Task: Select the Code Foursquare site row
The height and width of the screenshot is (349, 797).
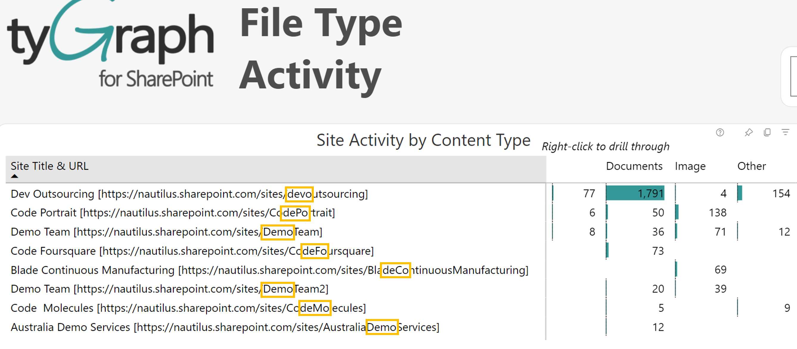Action: pos(192,251)
